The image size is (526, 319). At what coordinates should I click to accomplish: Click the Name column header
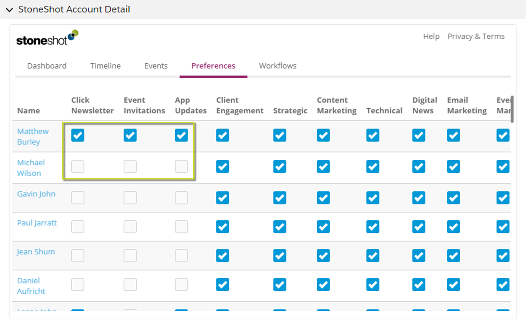tap(29, 111)
